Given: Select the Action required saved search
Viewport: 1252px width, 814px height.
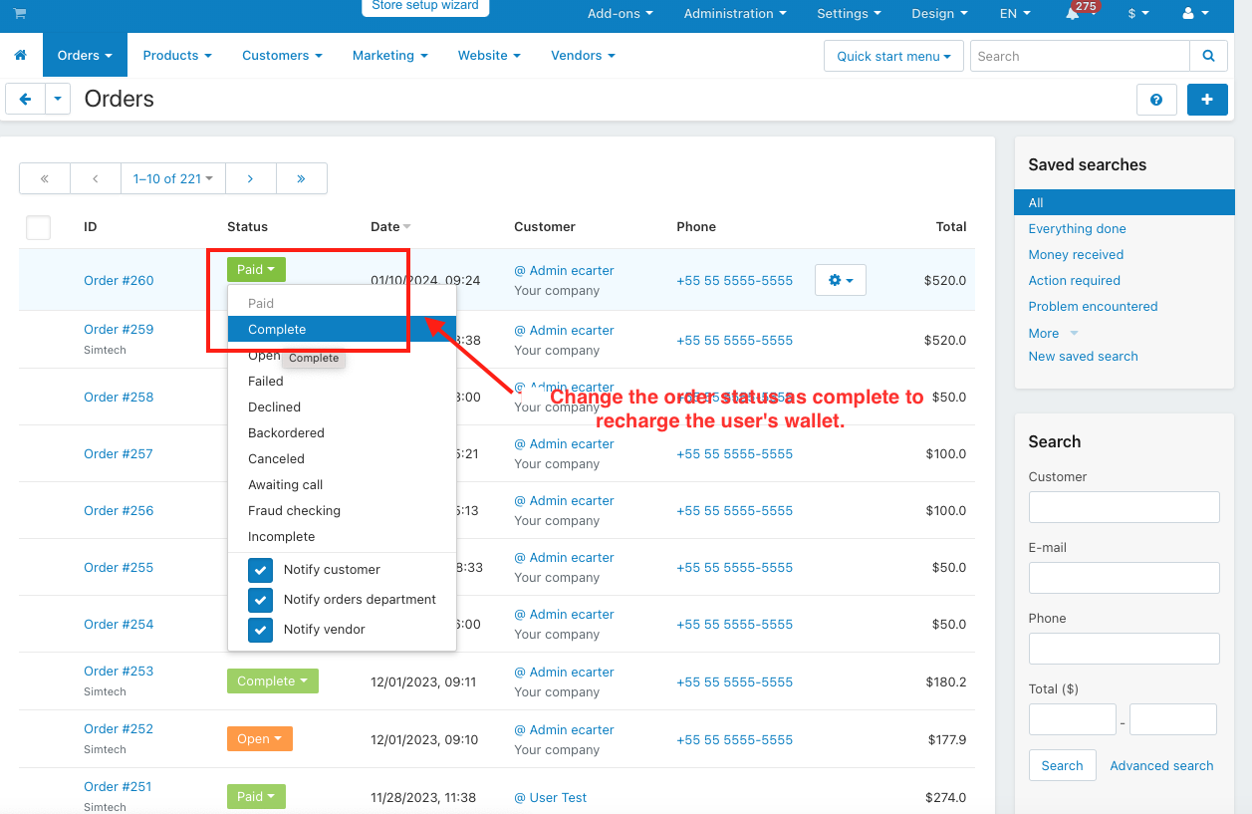Looking at the screenshot, I should pyautogui.click(x=1074, y=281).
